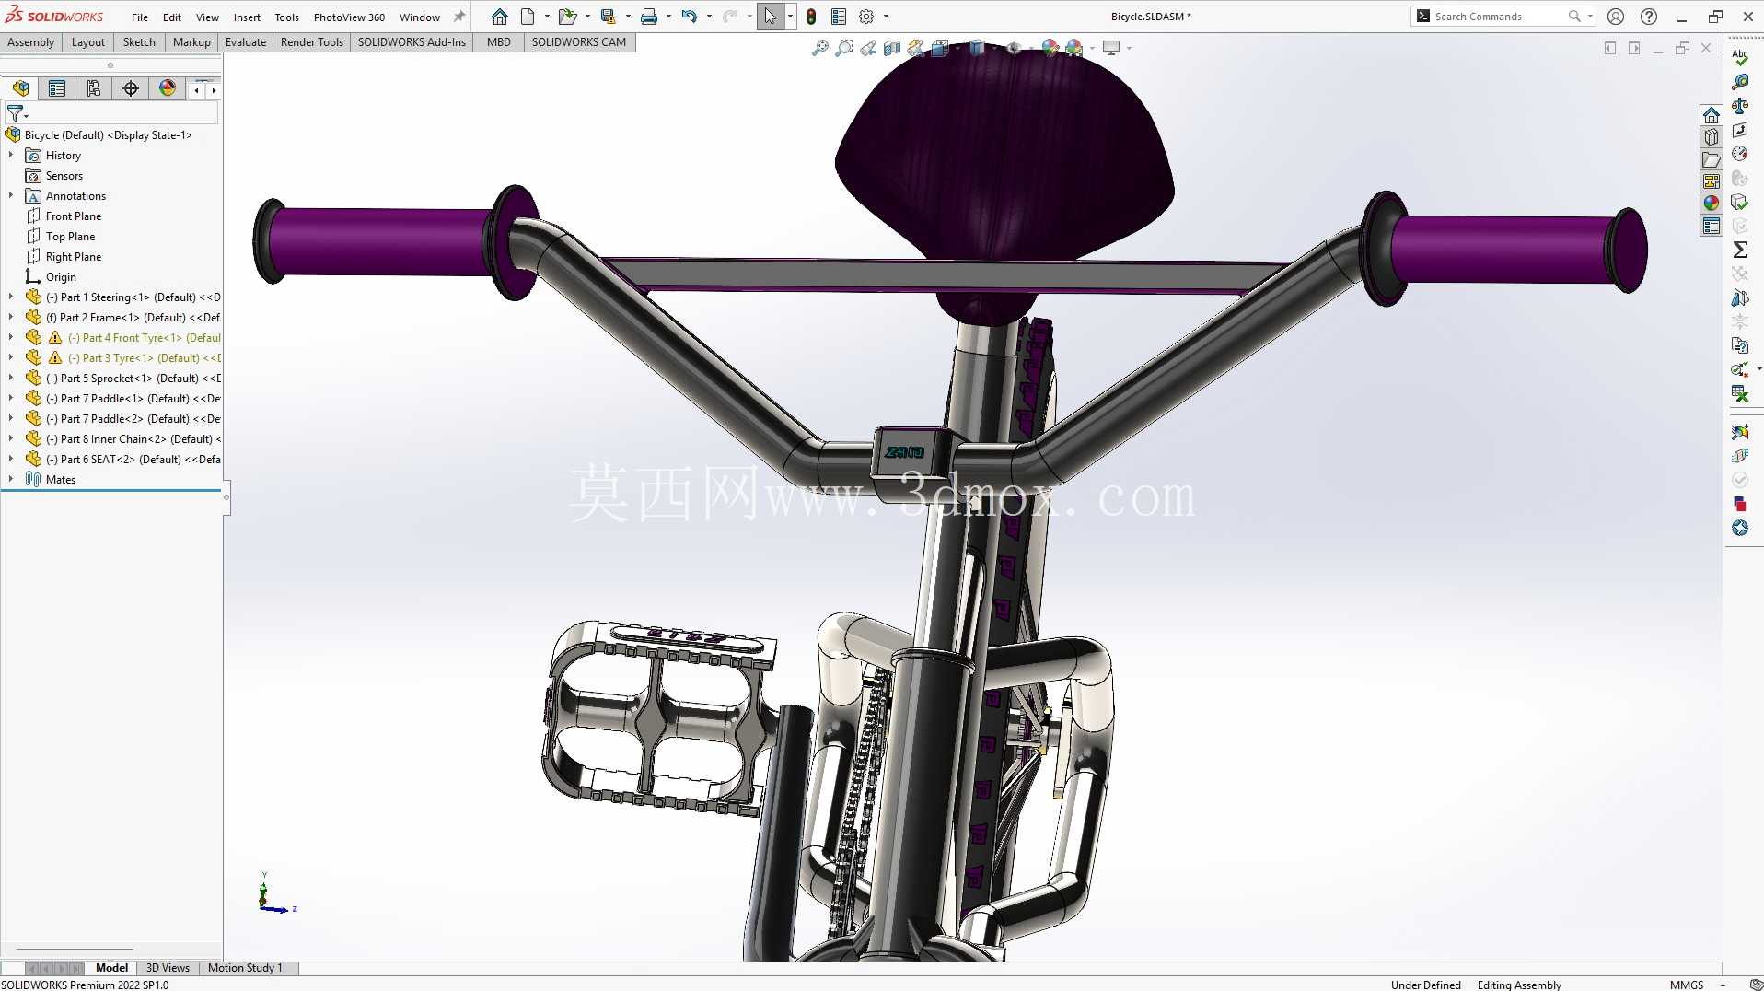Expand the Mates folder

point(11,479)
